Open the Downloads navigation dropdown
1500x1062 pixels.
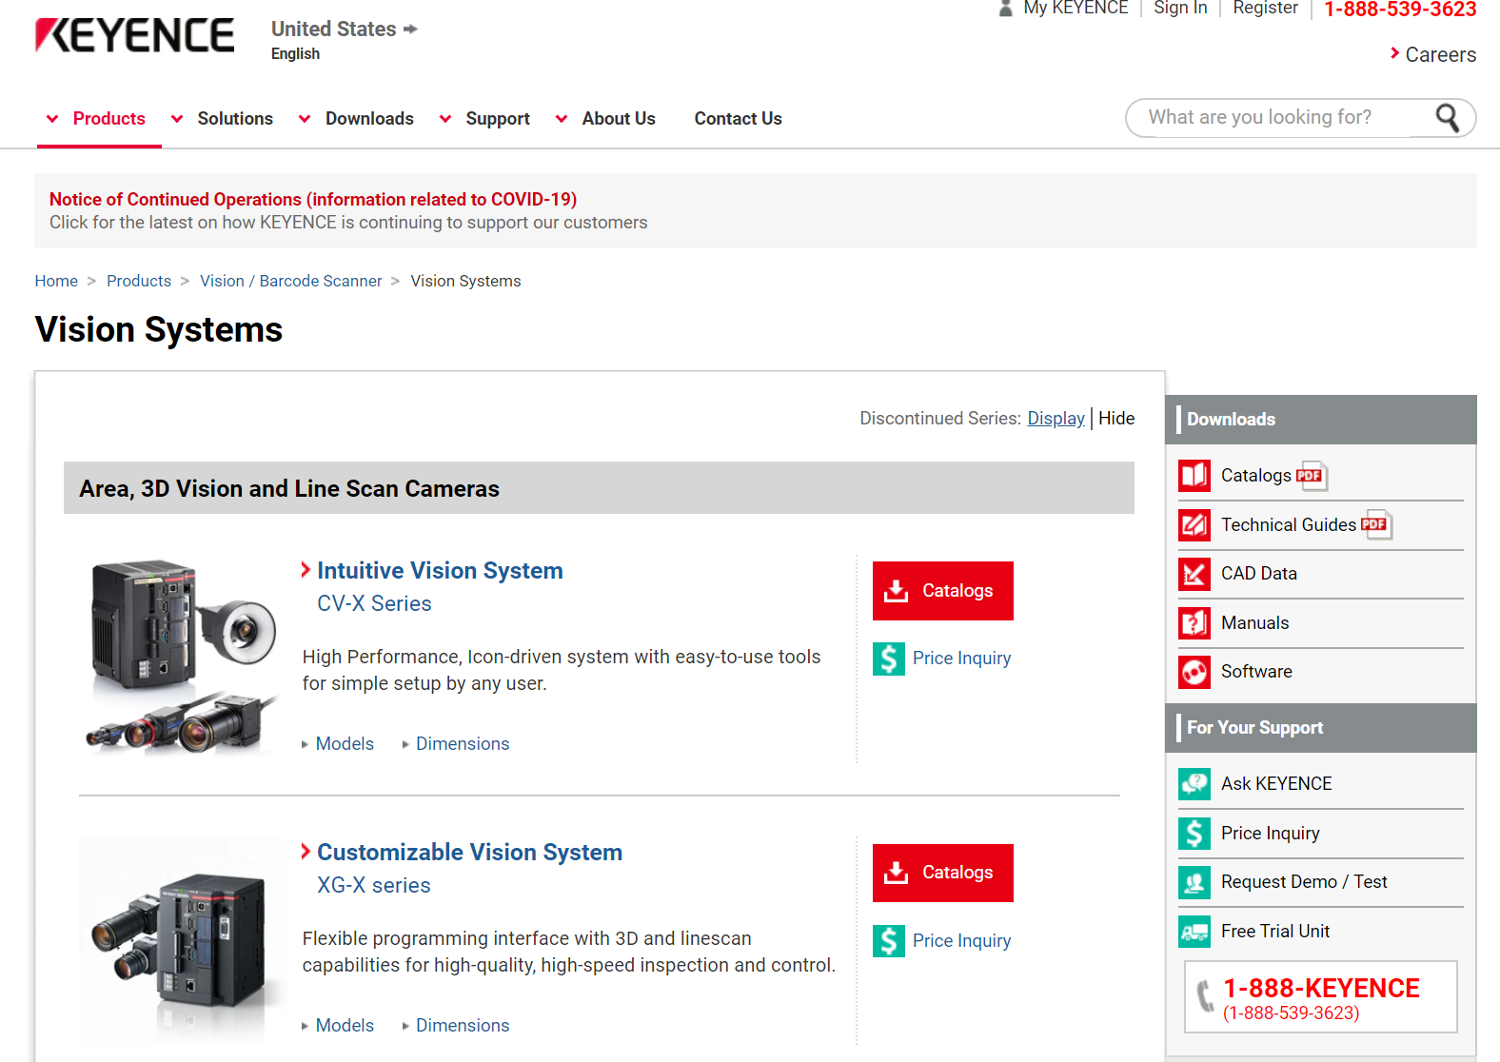(358, 119)
